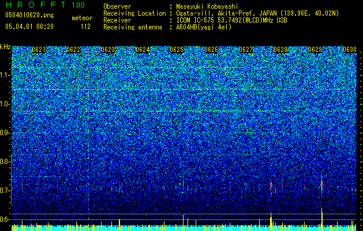Select ICOM IC-575 53.7492 MHz USB text
This screenshot has width=363, height=231.
coord(231,20)
